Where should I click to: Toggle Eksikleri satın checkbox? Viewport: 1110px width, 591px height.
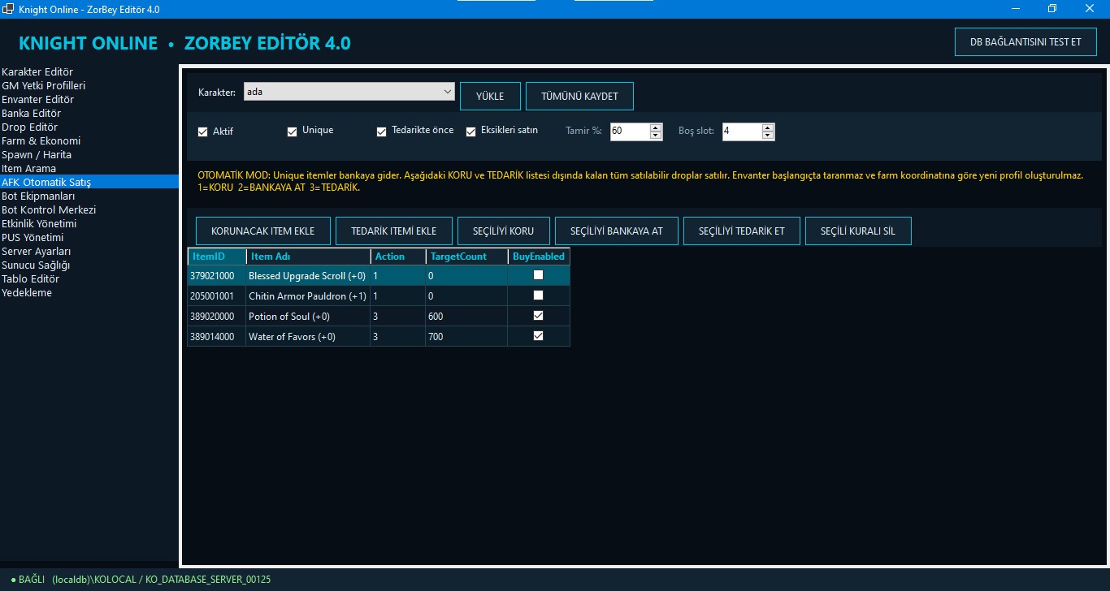tap(470, 132)
